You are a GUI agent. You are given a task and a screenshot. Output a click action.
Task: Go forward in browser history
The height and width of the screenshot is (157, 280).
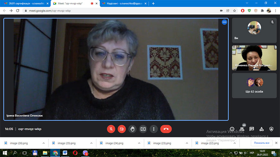tap(11, 11)
